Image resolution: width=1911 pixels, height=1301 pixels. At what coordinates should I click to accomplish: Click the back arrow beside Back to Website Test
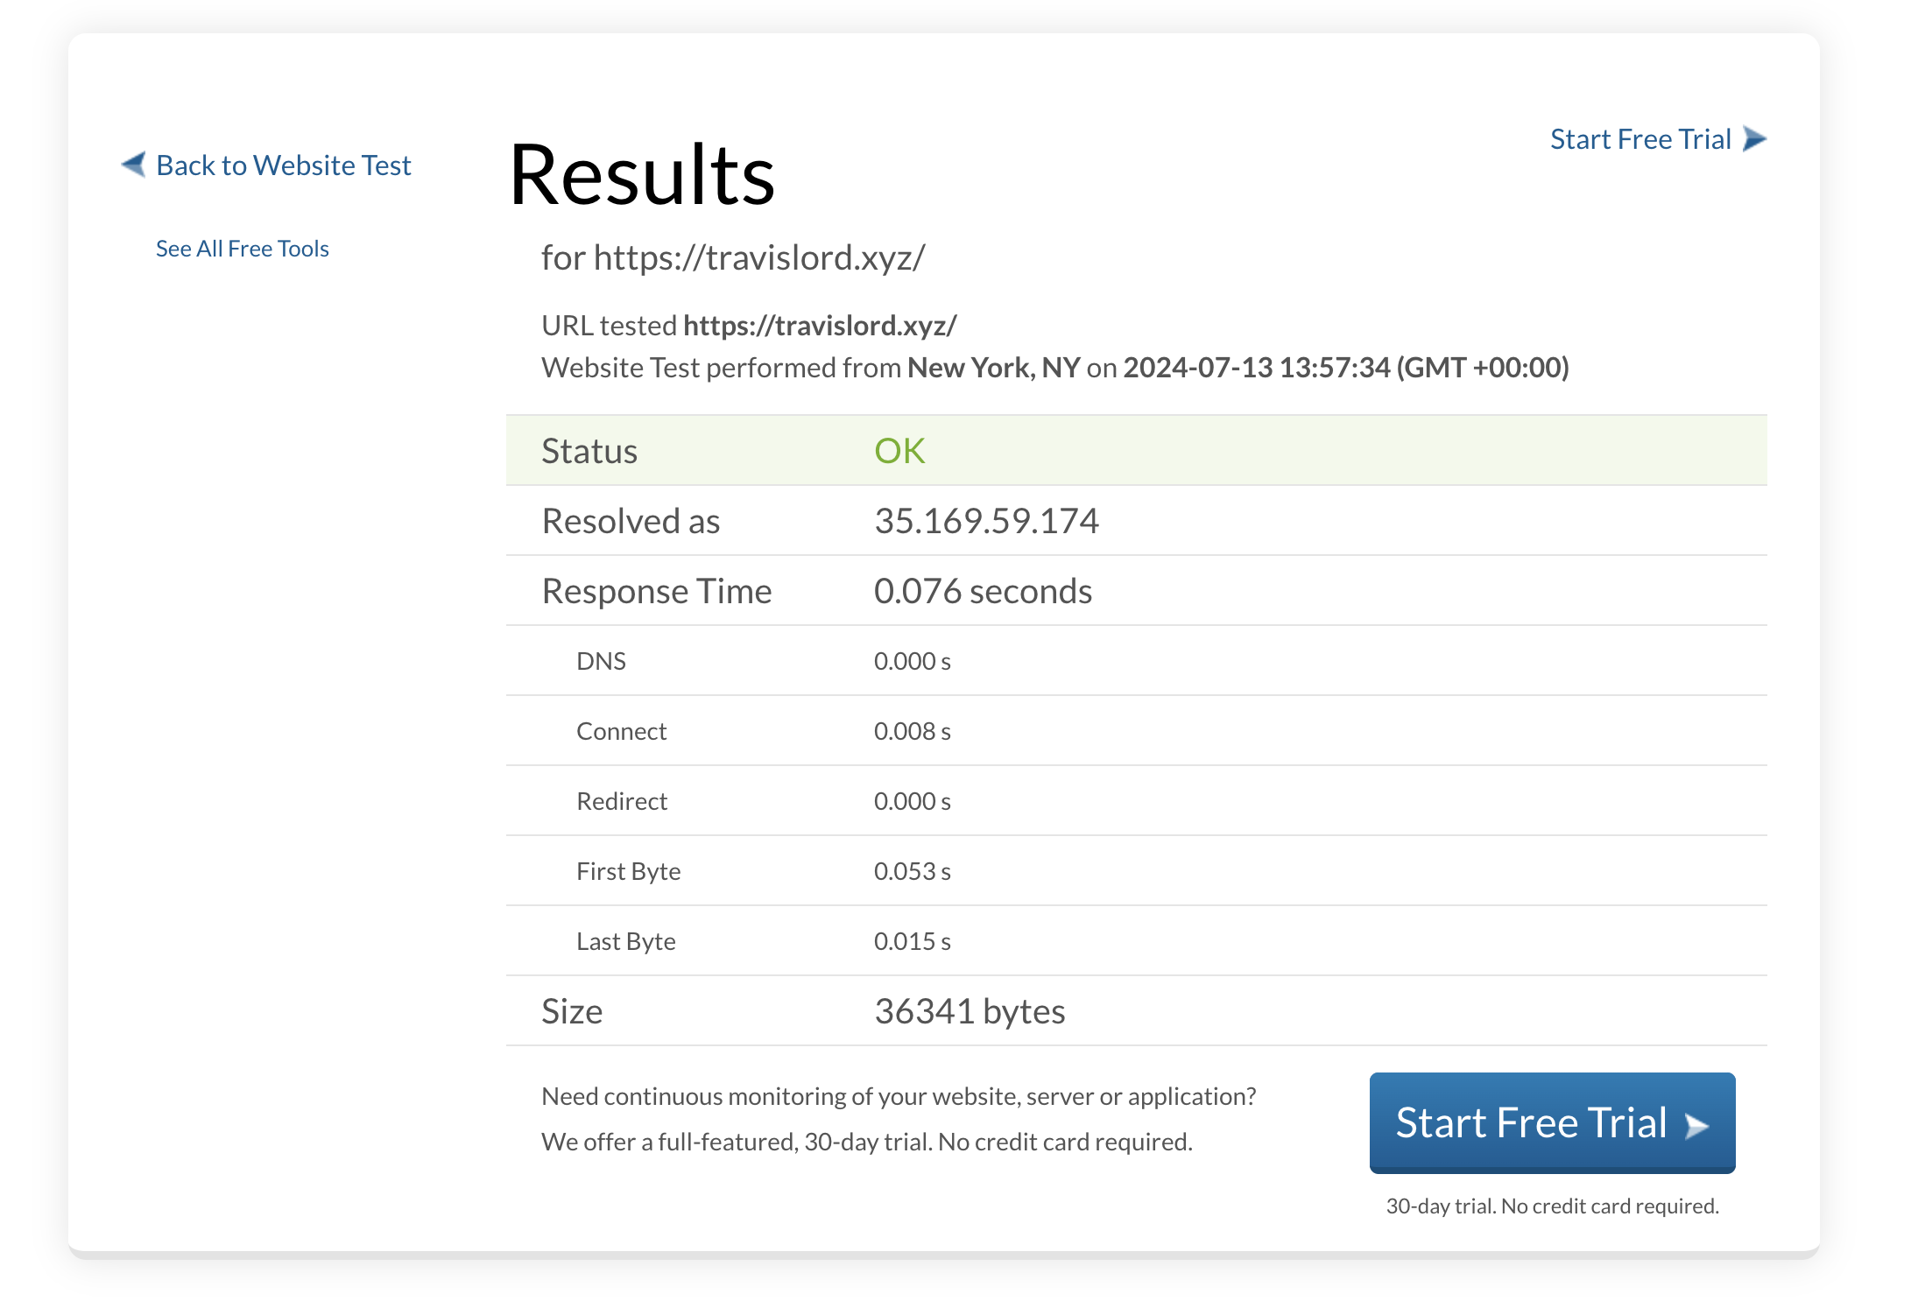click(x=133, y=165)
